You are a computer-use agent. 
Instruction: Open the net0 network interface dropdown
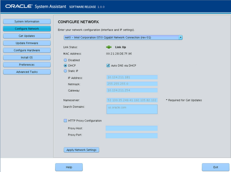pyautogui.click(x=123, y=37)
